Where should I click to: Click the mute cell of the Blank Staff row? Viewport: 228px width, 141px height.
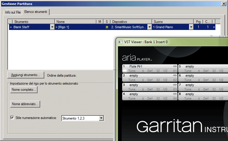tap(100, 27)
